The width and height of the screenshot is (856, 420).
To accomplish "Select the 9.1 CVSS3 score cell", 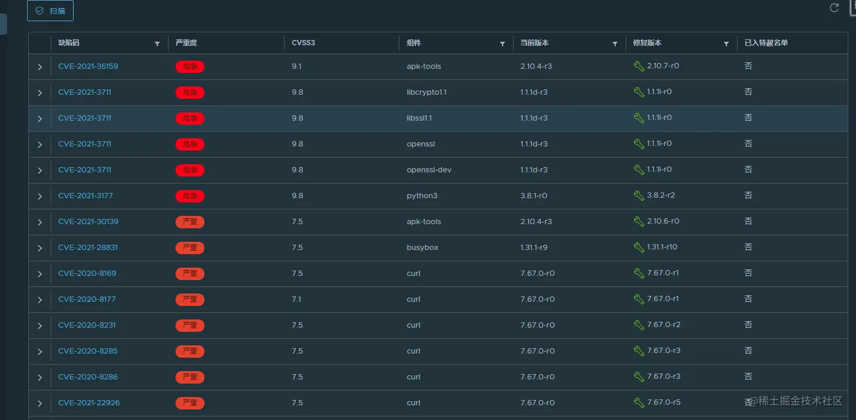I will pos(296,66).
